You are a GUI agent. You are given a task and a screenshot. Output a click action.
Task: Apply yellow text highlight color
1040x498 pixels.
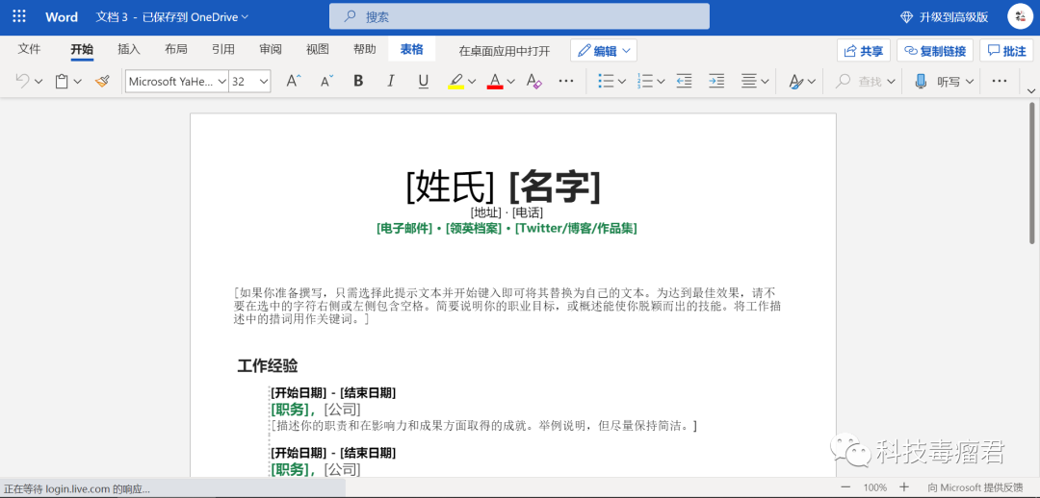[x=455, y=81]
